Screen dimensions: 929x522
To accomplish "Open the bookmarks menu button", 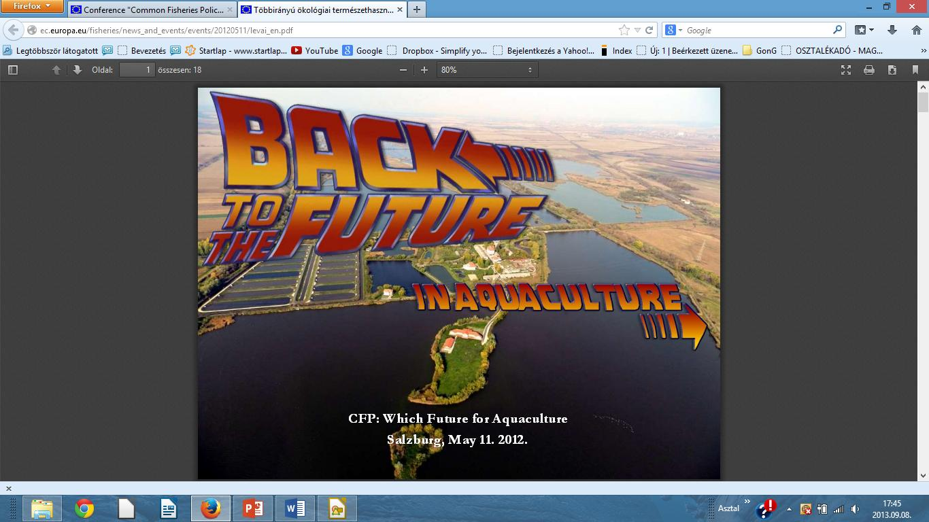I will coord(864,31).
